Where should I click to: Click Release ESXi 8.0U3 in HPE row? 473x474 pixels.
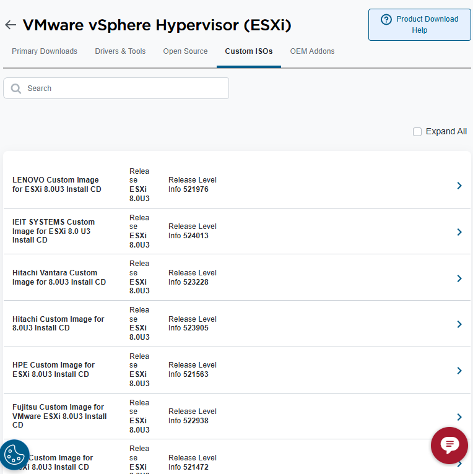[x=139, y=369]
